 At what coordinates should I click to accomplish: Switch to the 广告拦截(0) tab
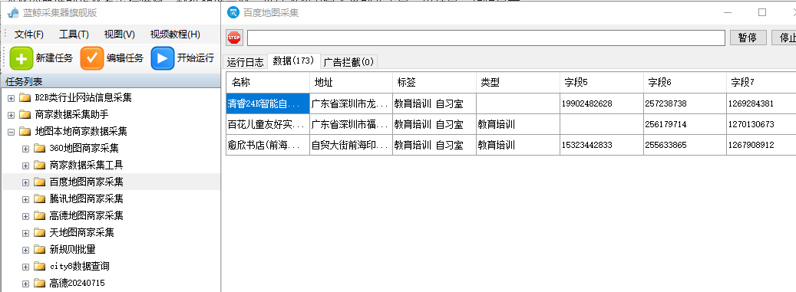[348, 62]
